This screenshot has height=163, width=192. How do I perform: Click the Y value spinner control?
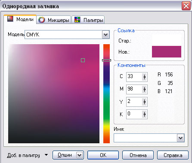point(145,102)
